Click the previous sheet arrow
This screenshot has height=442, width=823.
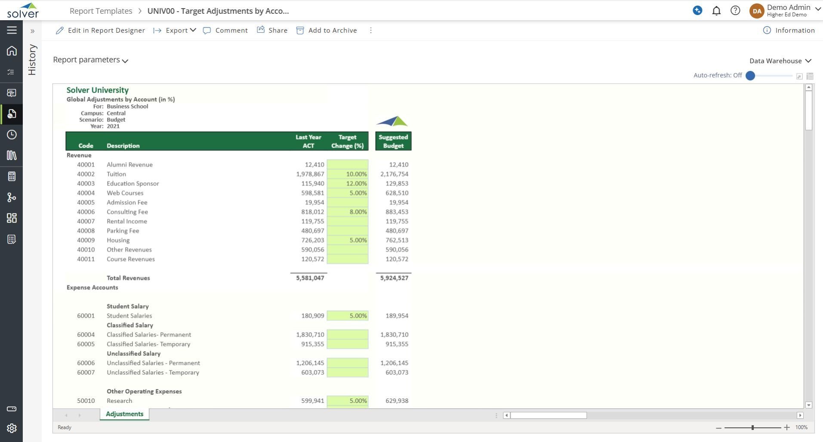pos(66,415)
